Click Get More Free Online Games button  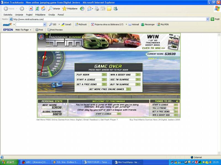(110, 89)
